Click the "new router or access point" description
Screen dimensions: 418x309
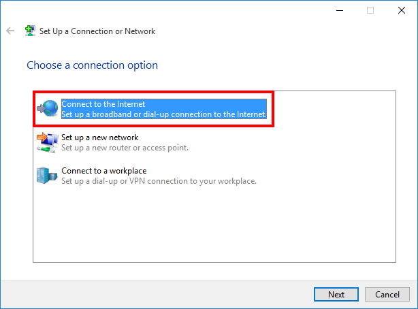click(125, 148)
